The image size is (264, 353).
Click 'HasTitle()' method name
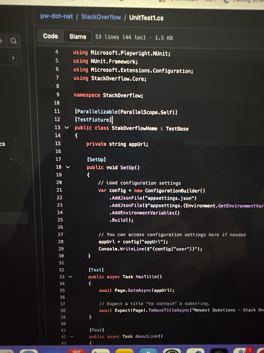(148, 277)
